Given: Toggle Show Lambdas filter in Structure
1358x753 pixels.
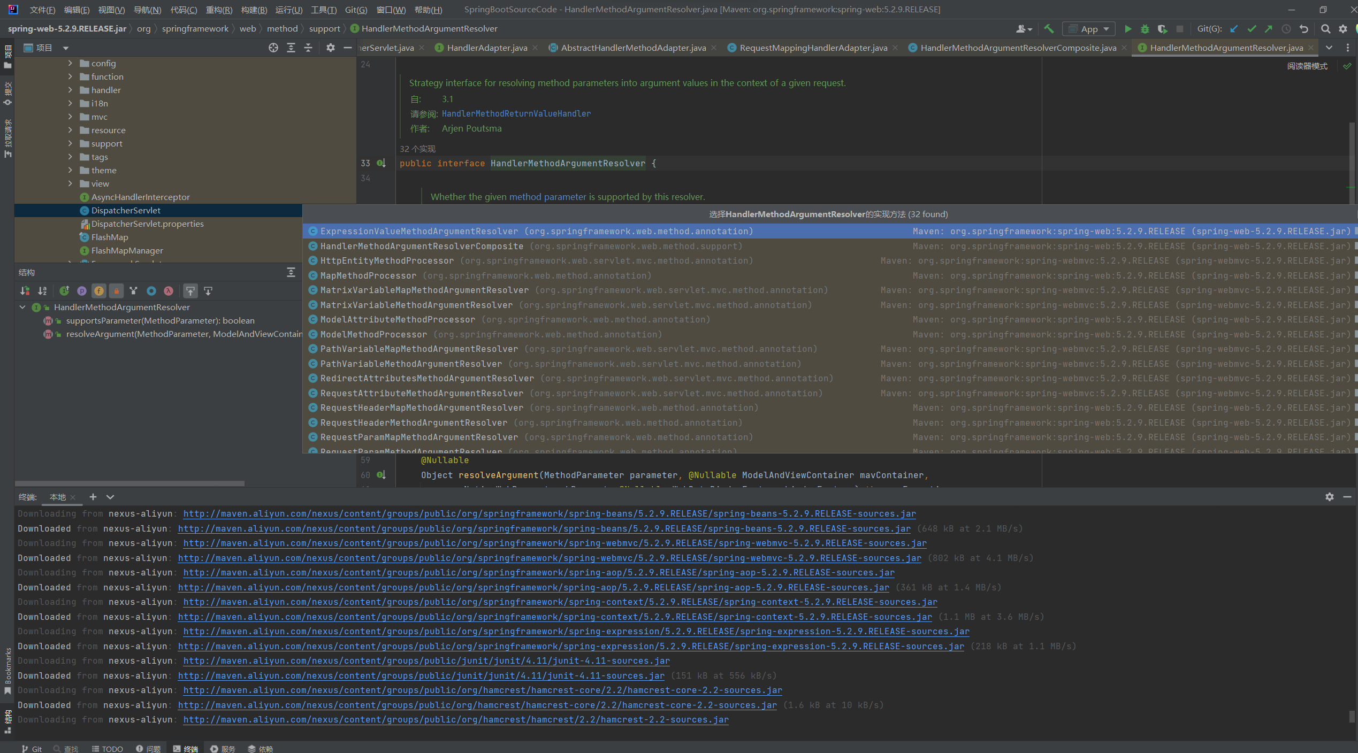Looking at the screenshot, I should (x=169, y=291).
